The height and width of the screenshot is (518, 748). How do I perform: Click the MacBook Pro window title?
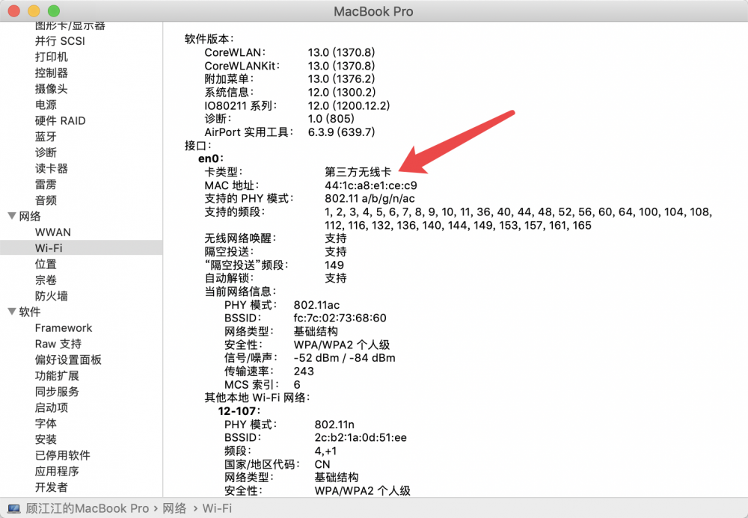click(x=373, y=11)
